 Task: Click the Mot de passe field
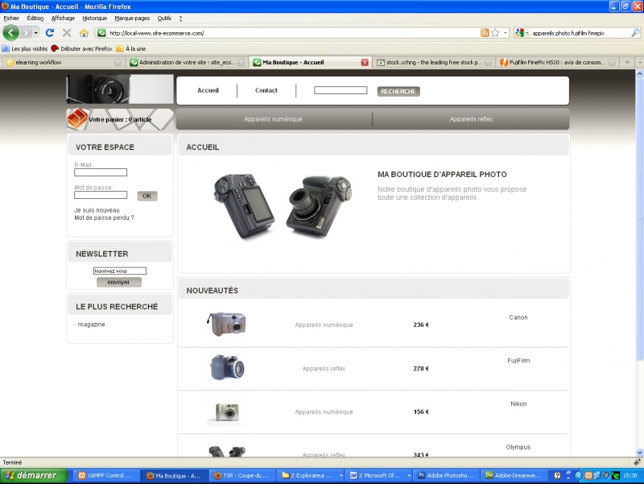tap(101, 195)
